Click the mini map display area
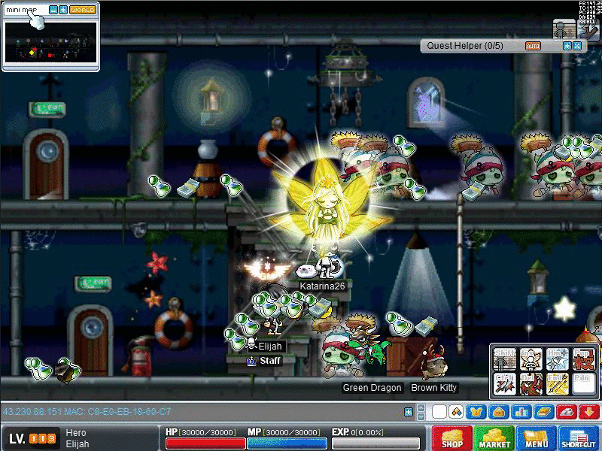 (x=50, y=42)
